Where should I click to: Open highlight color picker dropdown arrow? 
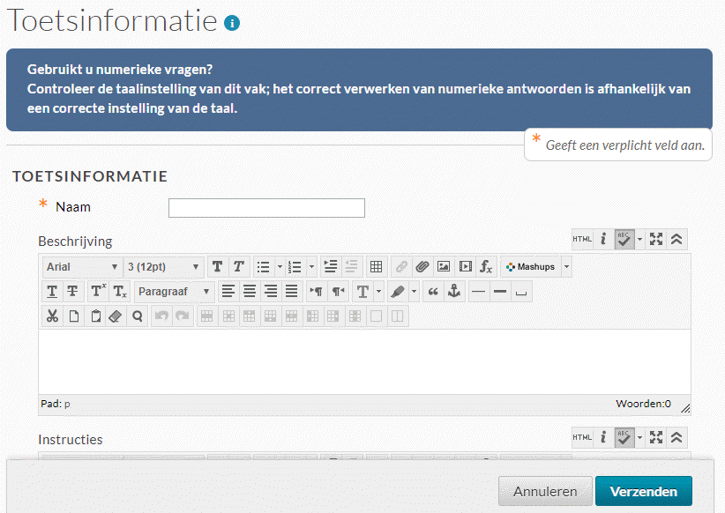pos(415,292)
